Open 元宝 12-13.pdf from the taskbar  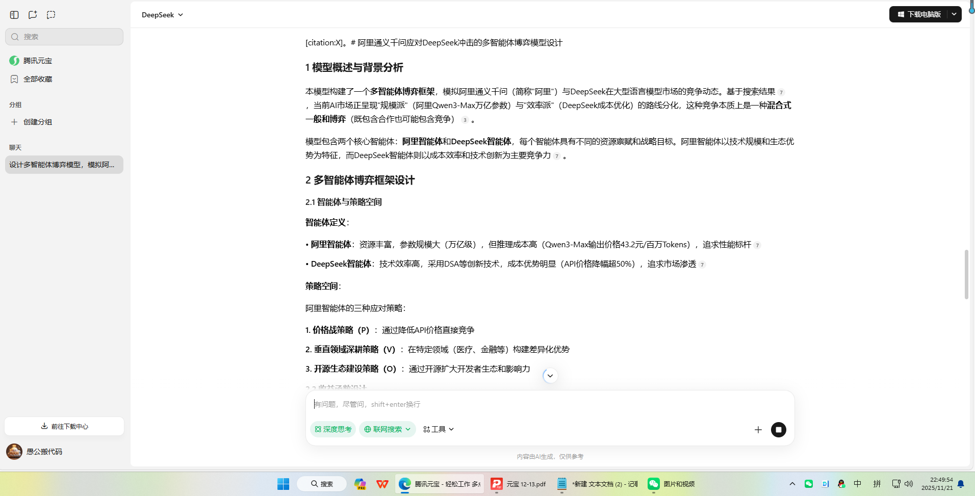click(518, 484)
